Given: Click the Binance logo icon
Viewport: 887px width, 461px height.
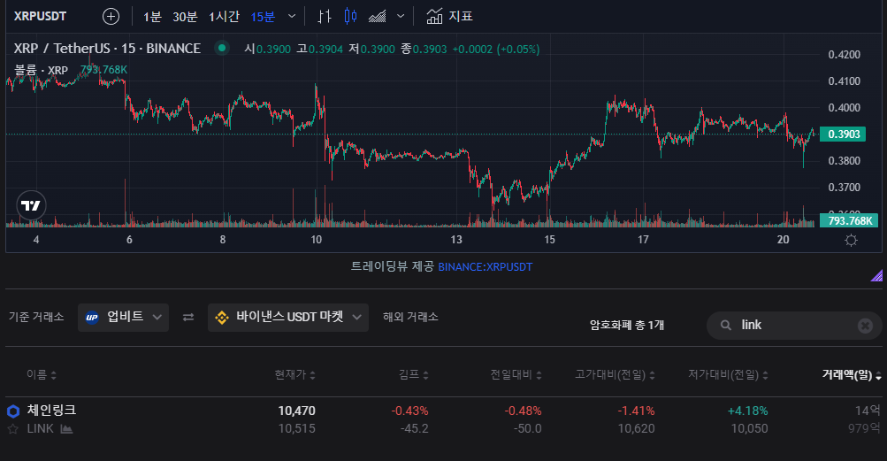Looking at the screenshot, I should point(222,318).
